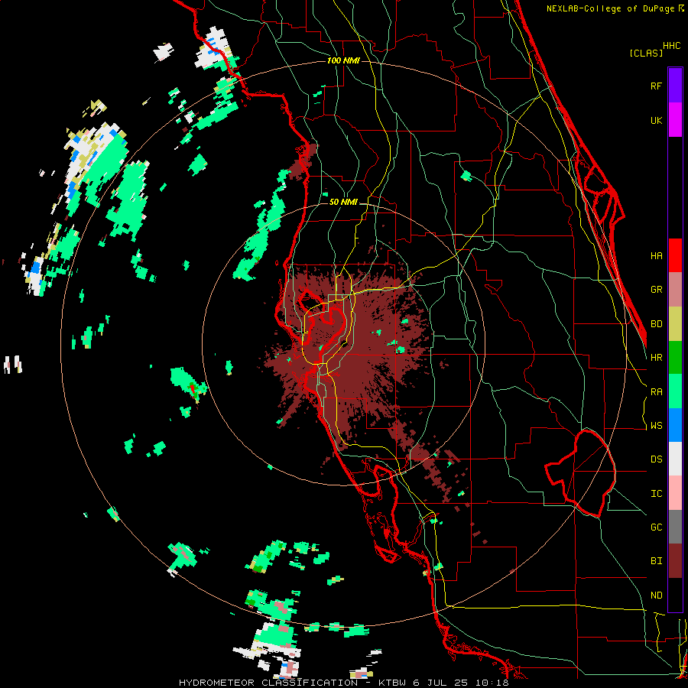Click the ND legend label
The height and width of the screenshot is (688, 688).
656,596
